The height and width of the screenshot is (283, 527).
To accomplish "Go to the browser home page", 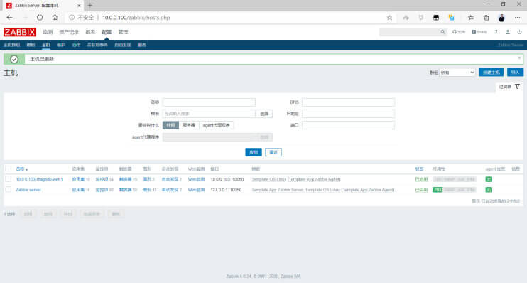I will coord(55,18).
